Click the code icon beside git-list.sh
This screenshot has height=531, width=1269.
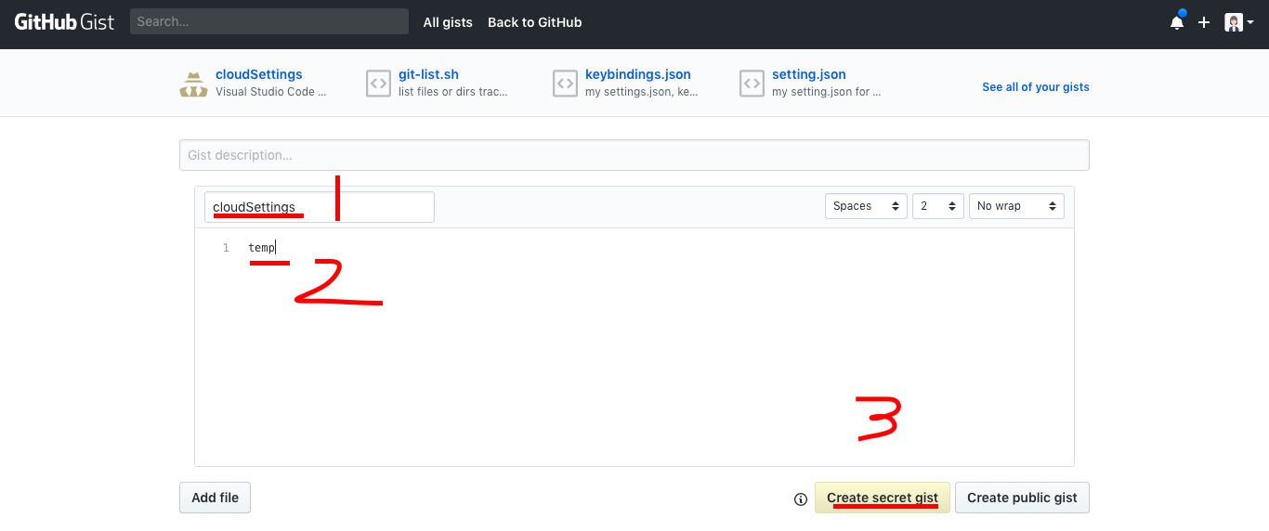point(378,84)
